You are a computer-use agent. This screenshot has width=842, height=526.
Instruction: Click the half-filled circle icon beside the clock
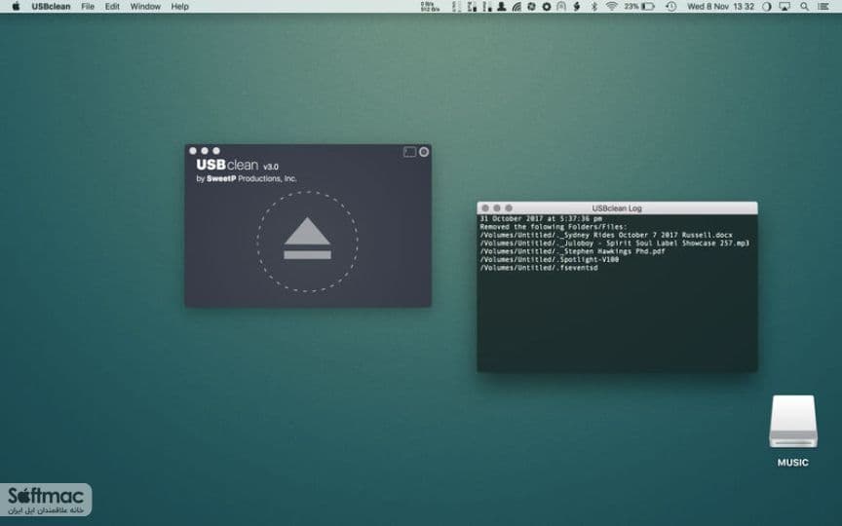pyautogui.click(x=766, y=7)
